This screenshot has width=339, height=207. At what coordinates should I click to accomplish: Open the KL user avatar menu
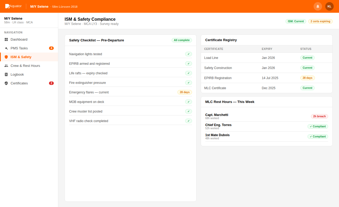coord(329,6)
